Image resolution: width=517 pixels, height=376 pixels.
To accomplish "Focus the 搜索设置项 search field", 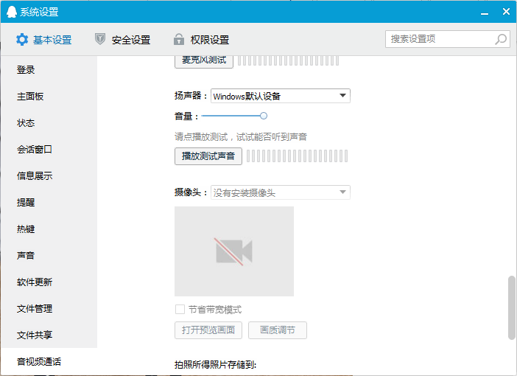I will point(438,39).
